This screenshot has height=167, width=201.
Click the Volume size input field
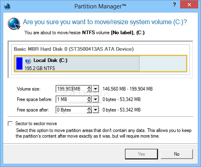71,89
